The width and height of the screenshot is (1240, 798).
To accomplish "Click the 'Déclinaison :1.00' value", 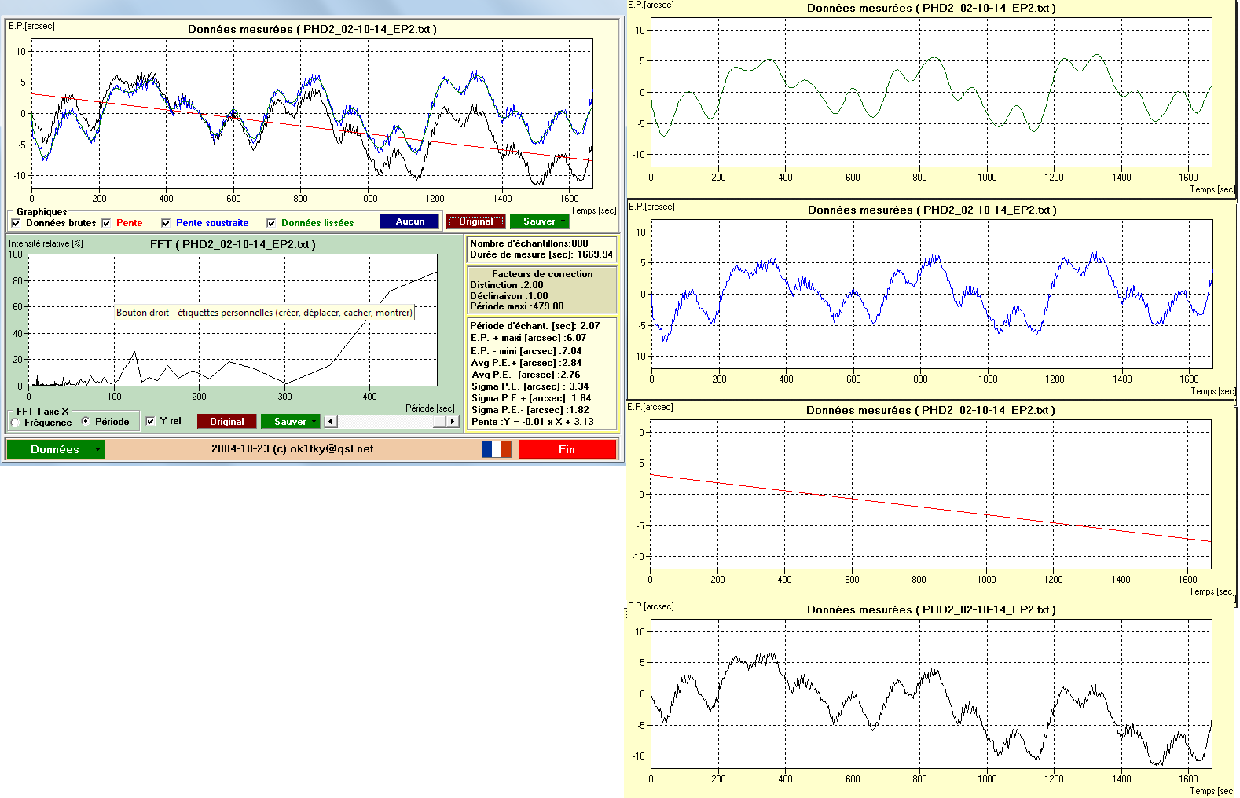I will [509, 296].
